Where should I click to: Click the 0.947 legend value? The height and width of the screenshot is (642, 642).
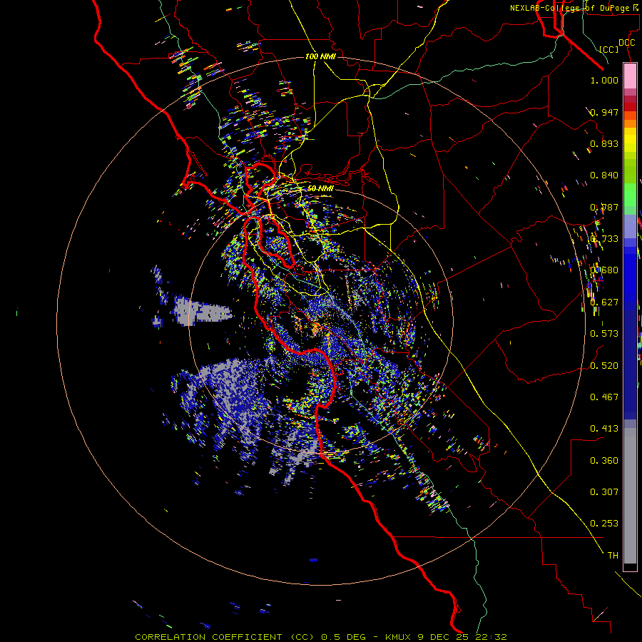[x=604, y=112]
